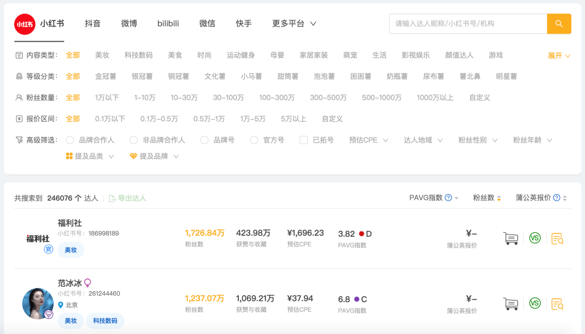585x334 pixels.
Task: Click VS compare icon for 范冰冰
Action: coord(535,303)
